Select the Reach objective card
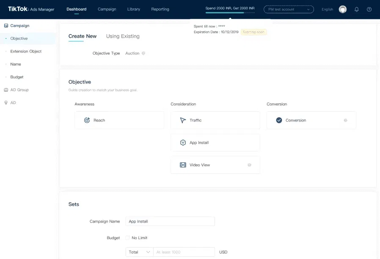 (x=119, y=120)
